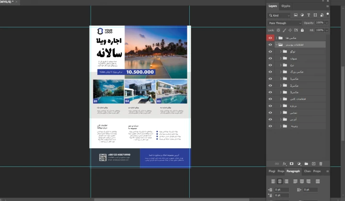Image resolution: width=345 pixels, height=201 pixels.
Task: Delete layer trash icon
Action: point(321,164)
